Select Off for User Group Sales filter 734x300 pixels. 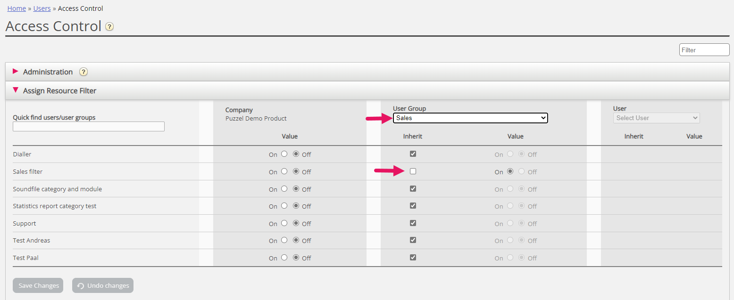tap(521, 171)
